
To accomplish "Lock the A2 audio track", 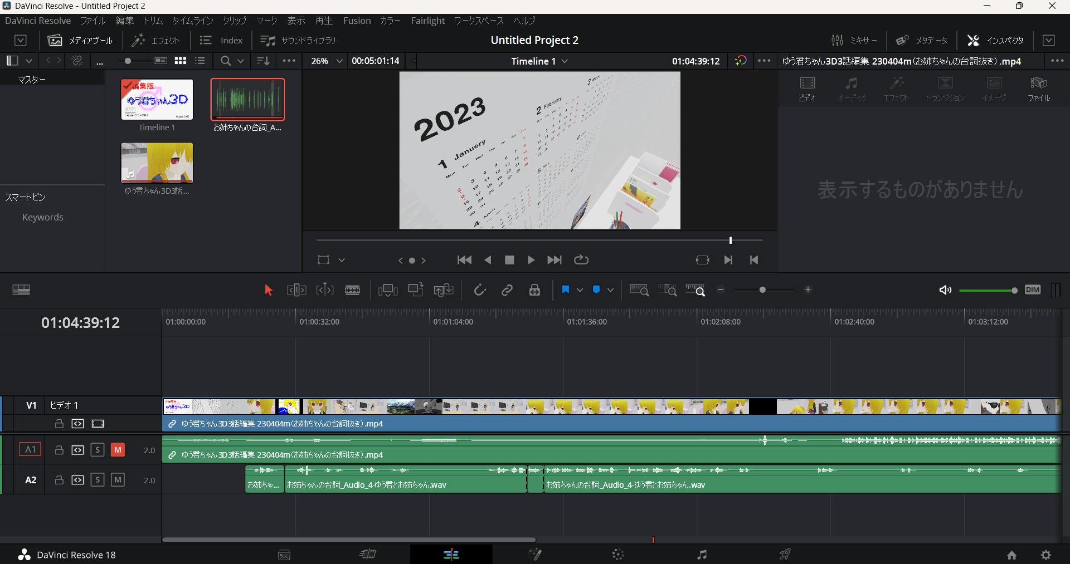I will [59, 480].
